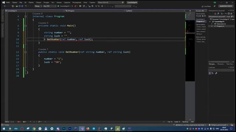Open the Файл menu
This screenshot has height=132, width=236.
[x=8, y=3]
